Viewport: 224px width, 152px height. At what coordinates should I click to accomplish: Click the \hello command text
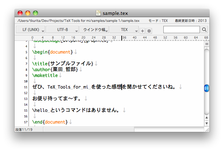pyautogui.click(x=40, y=110)
